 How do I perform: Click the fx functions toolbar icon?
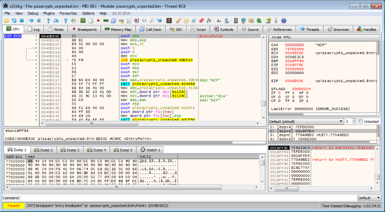coord(209,21)
